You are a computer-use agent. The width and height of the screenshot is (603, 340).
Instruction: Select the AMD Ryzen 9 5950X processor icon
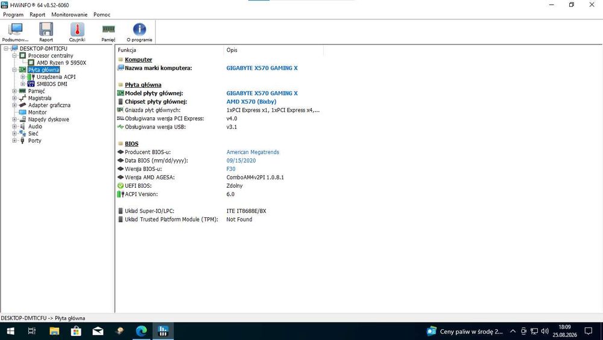coord(31,63)
